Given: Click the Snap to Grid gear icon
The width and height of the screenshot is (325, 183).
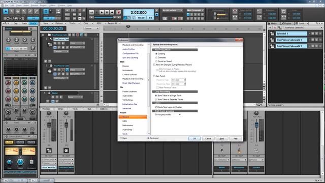Looking at the screenshot, I should (46, 11).
